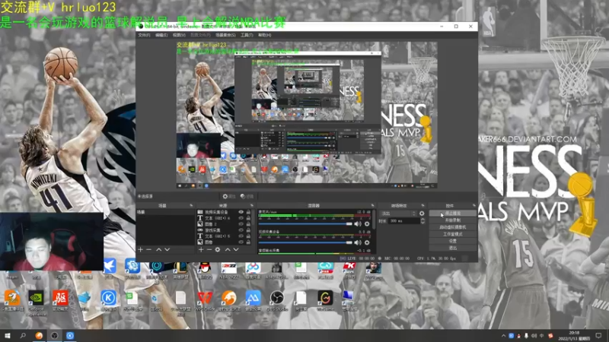Screen dimensions: 609x342
Task: Click the 启动虚拟摄像机 virtual camera button
Action: (452, 227)
